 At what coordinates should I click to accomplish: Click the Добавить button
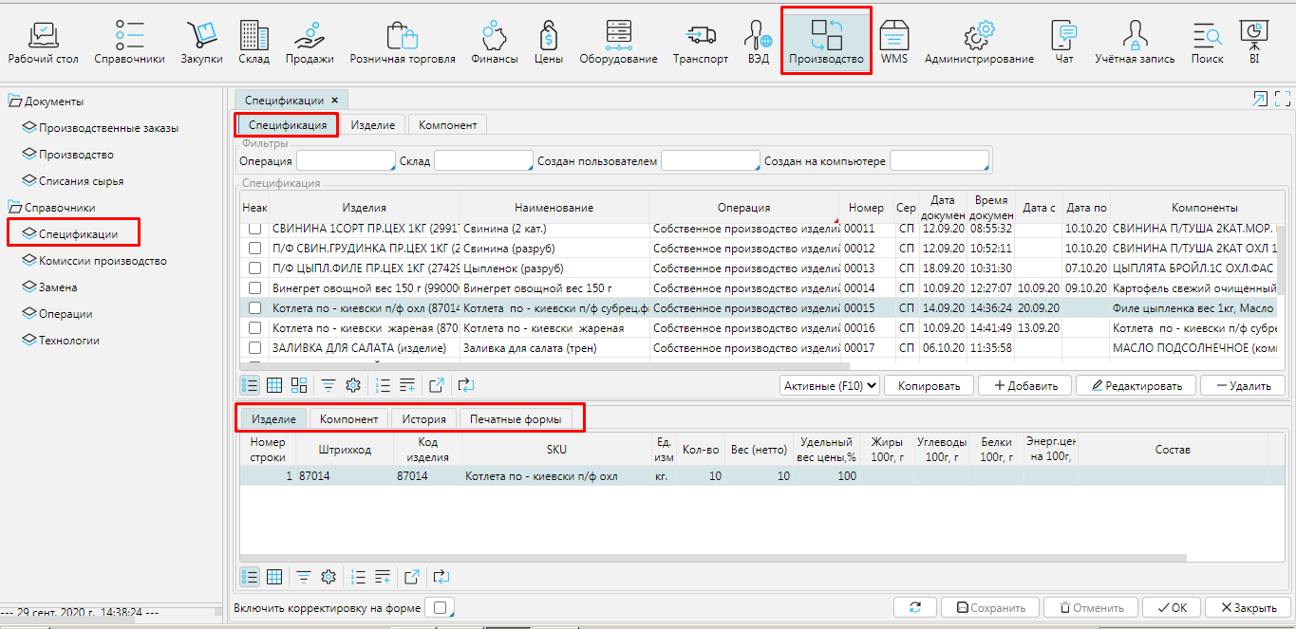coord(1024,385)
